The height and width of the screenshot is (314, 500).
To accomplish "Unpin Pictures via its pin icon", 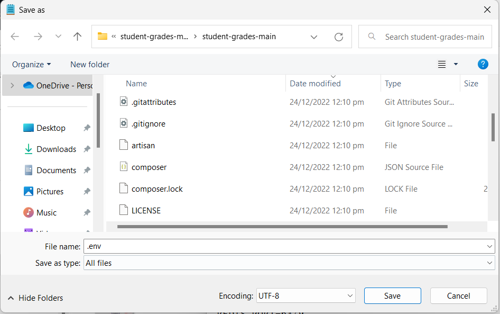I will click(x=87, y=191).
